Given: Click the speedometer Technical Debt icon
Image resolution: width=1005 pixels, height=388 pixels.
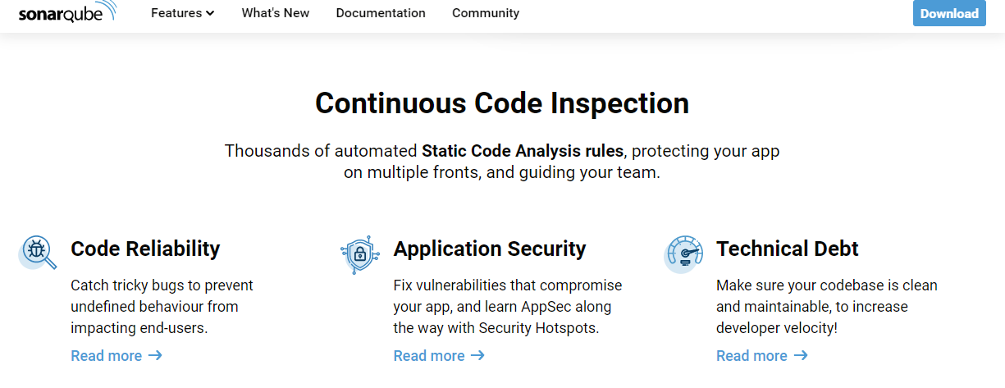Looking at the screenshot, I should click(683, 254).
